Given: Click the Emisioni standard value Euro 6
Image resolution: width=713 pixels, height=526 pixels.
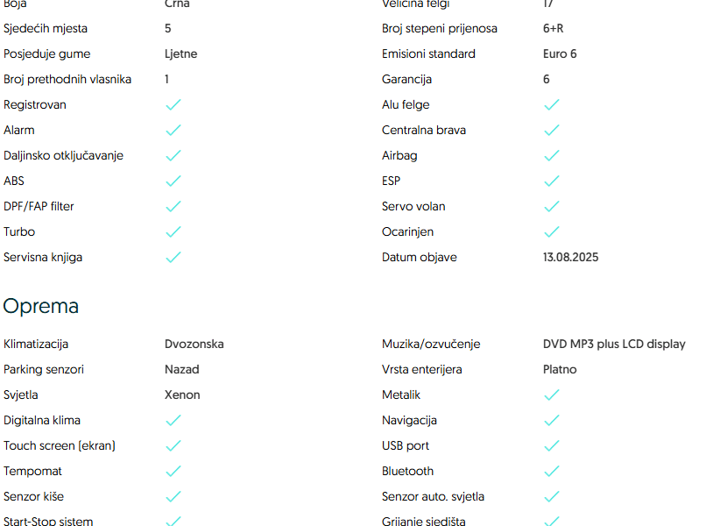Looking at the screenshot, I should (560, 53).
